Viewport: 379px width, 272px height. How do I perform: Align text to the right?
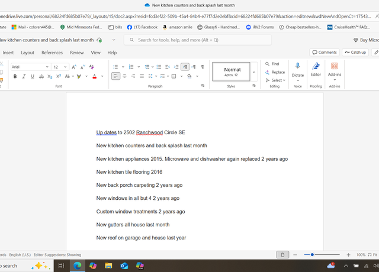click(133, 76)
